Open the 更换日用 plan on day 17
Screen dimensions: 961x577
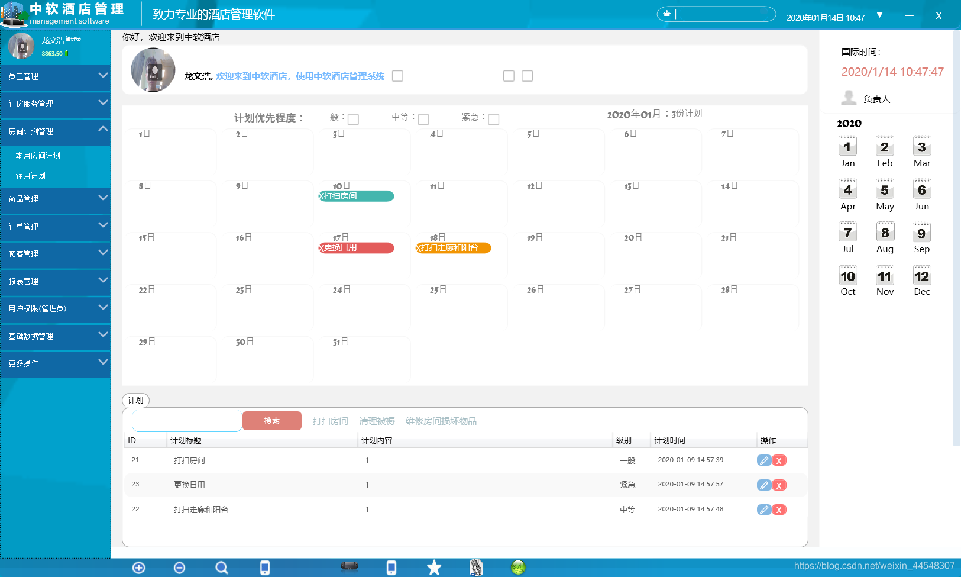356,247
